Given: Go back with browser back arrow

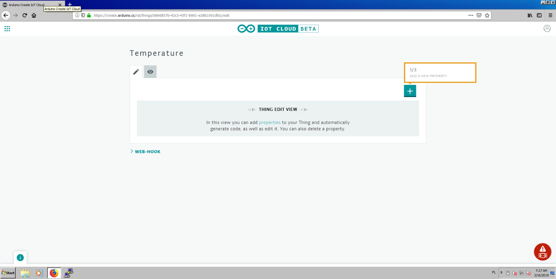Looking at the screenshot, I should [x=6, y=15].
